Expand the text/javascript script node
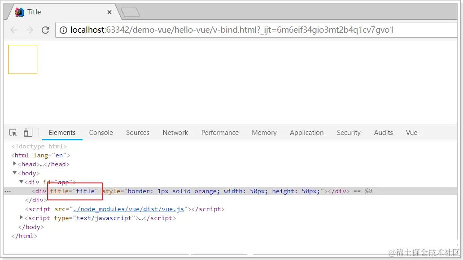The image size is (463, 260). coord(21,217)
